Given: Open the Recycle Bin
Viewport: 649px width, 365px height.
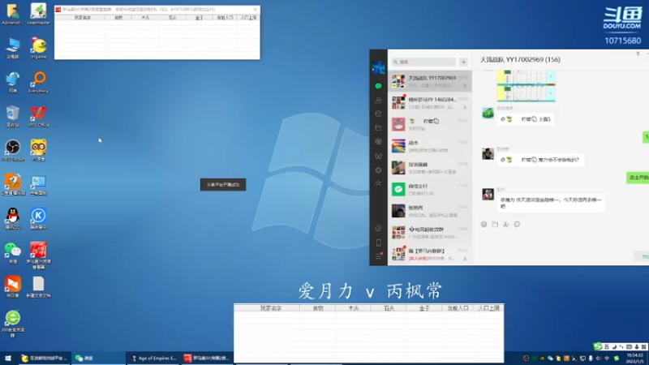Looking at the screenshot, I should click(12, 116).
